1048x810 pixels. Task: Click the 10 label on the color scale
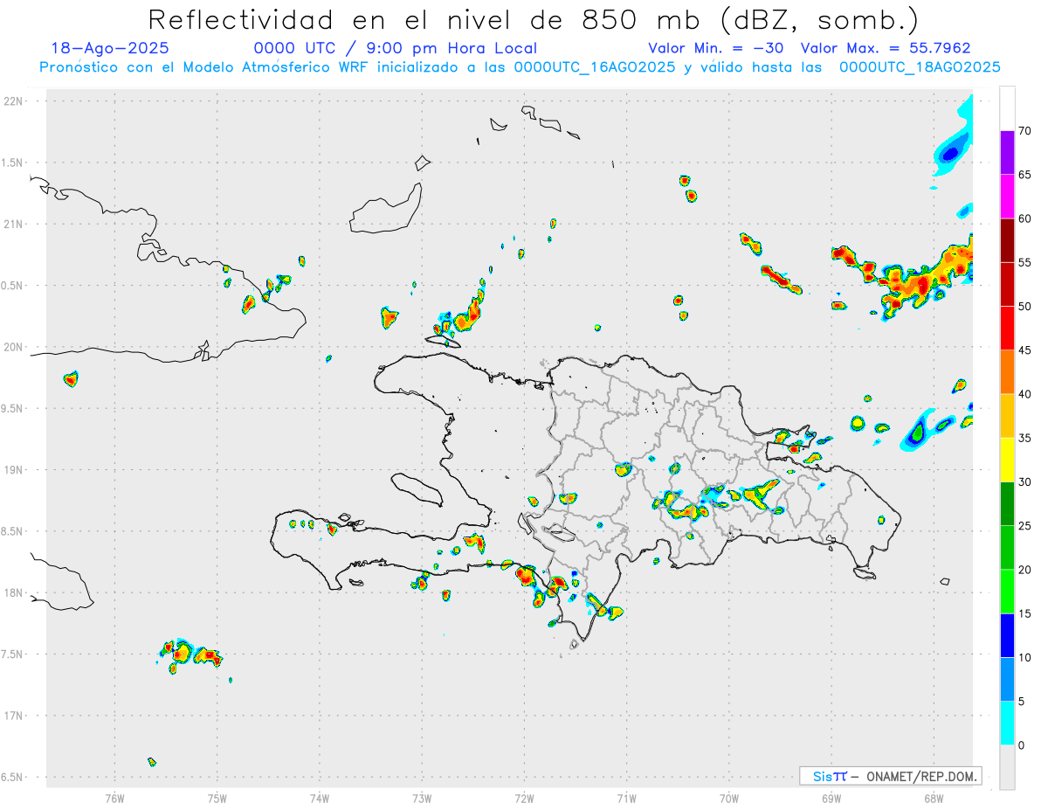tap(1024, 657)
